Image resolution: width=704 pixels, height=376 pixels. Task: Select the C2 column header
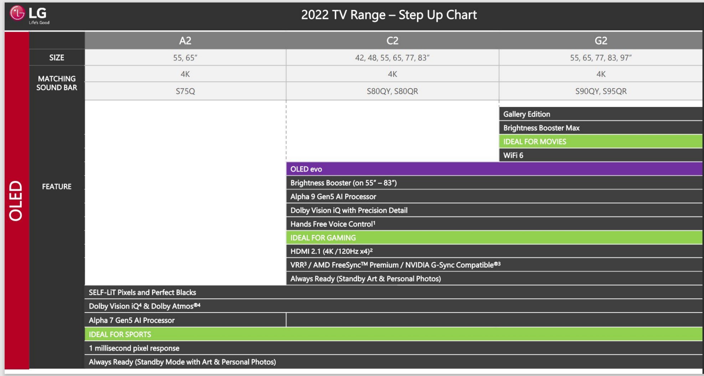[392, 41]
